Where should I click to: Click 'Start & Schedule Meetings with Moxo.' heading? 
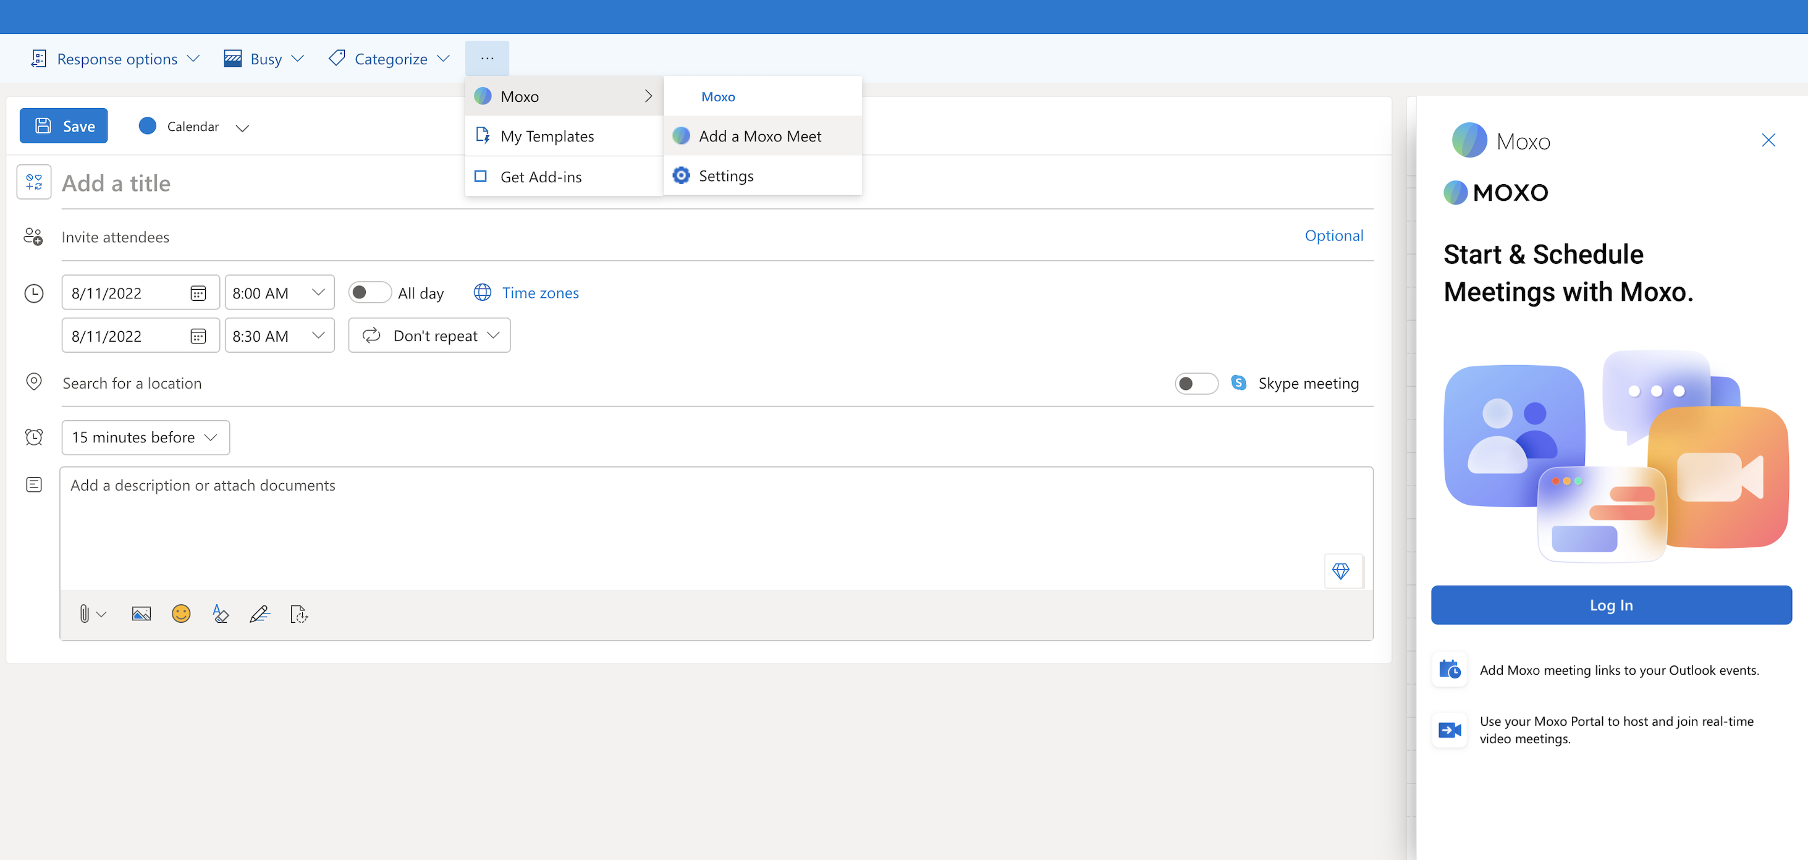(1568, 273)
